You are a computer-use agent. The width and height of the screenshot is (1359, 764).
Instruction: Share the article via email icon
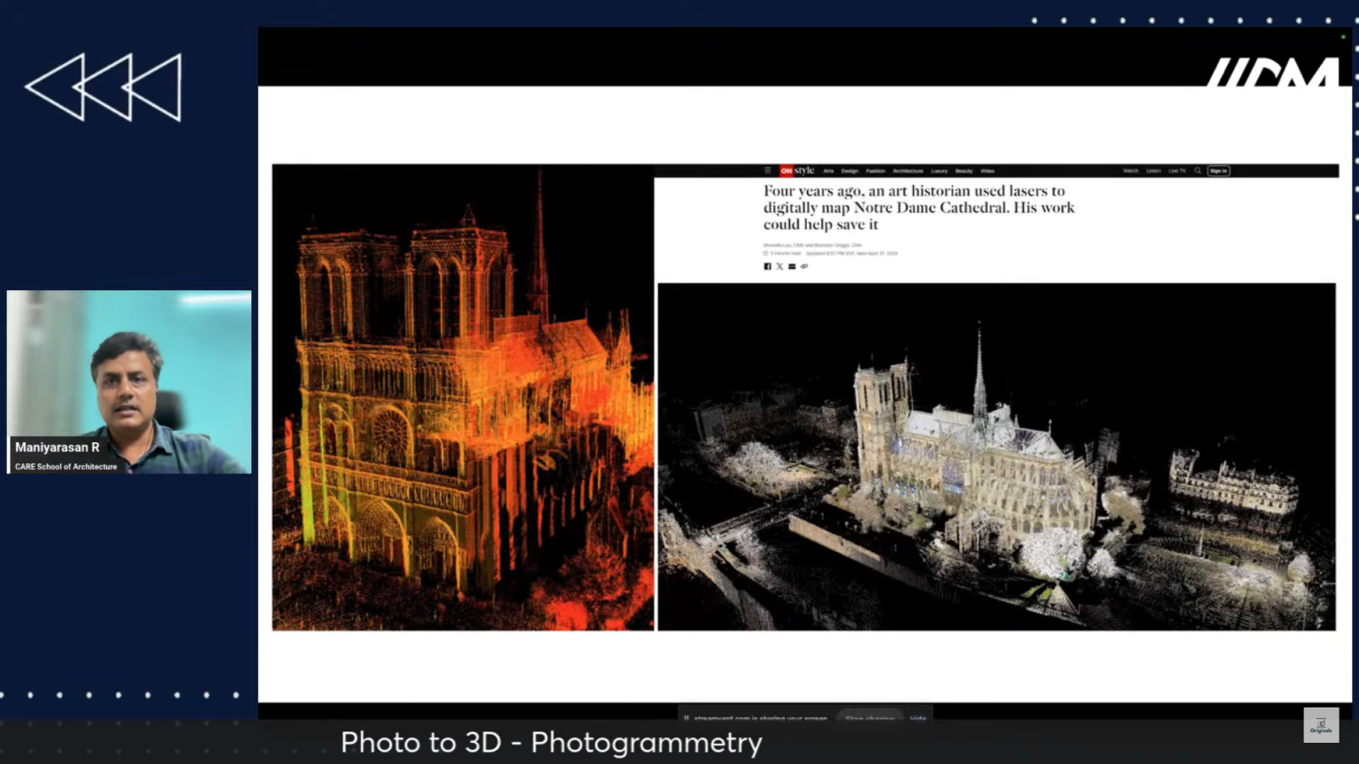(792, 265)
